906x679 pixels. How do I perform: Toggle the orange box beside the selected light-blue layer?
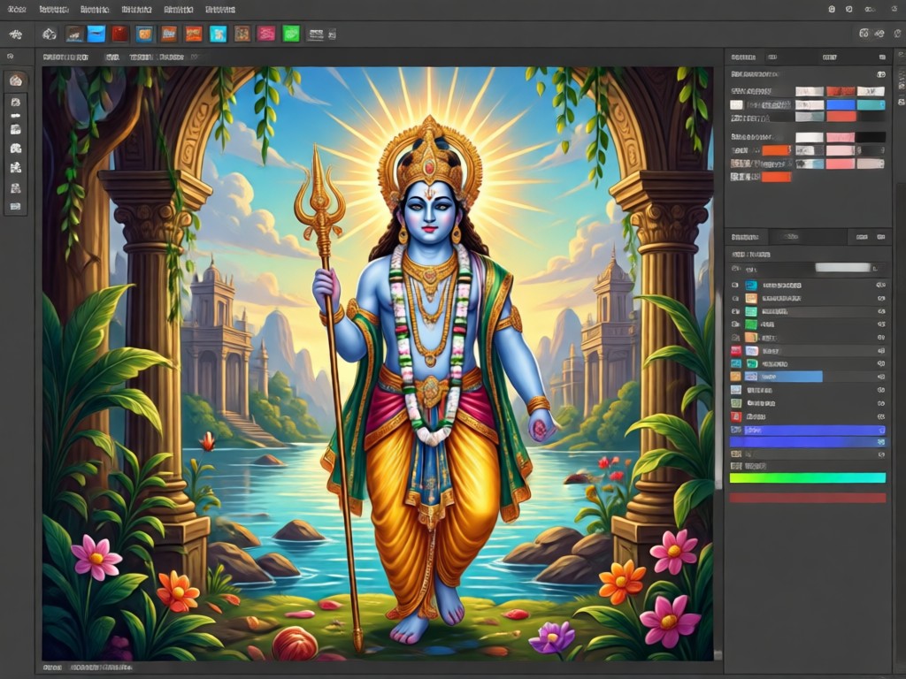(735, 377)
